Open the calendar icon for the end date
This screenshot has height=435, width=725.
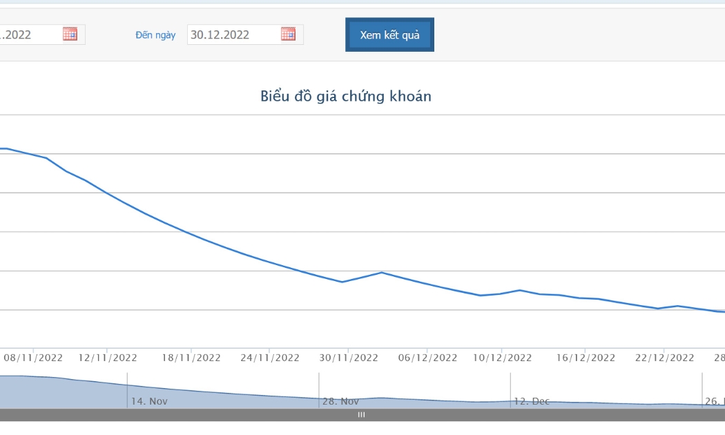[288, 35]
